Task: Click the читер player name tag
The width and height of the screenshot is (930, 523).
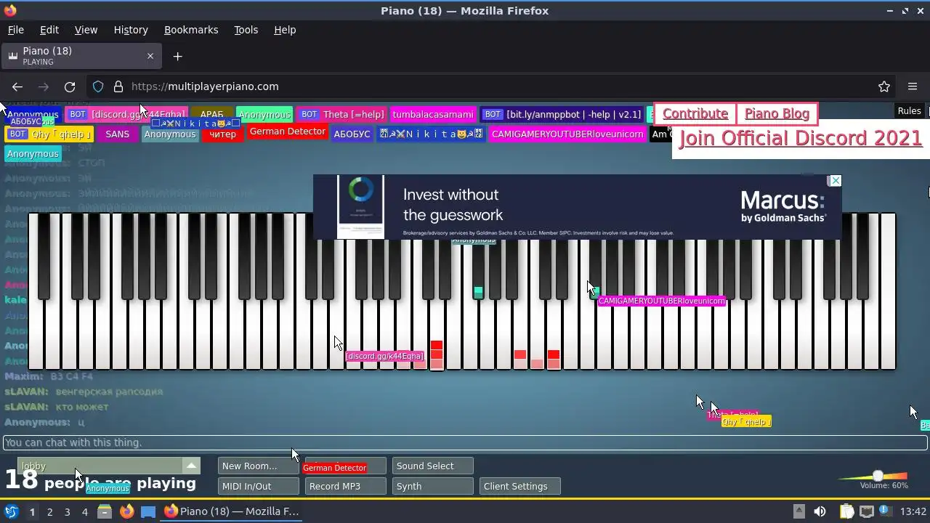Action: click(x=223, y=134)
